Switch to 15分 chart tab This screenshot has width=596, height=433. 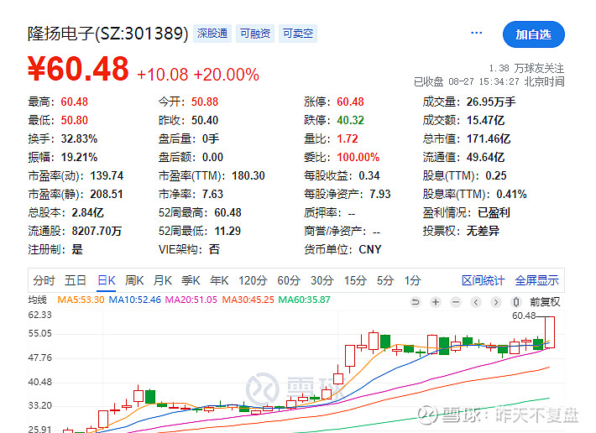pos(355,280)
